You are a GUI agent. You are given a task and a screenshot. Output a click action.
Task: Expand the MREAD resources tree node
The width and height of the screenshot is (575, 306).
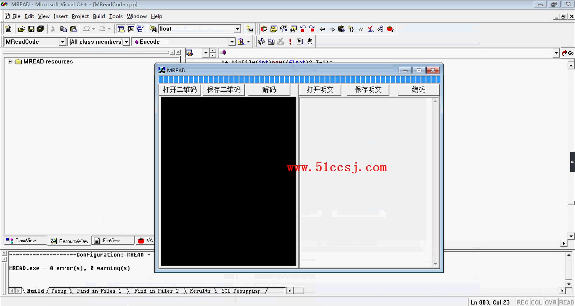coord(10,62)
